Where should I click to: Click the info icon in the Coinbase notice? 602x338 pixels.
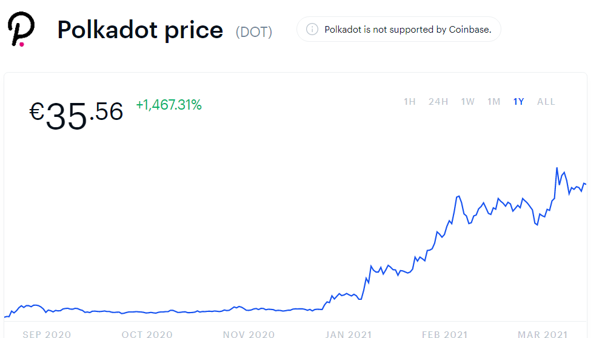[x=312, y=29]
